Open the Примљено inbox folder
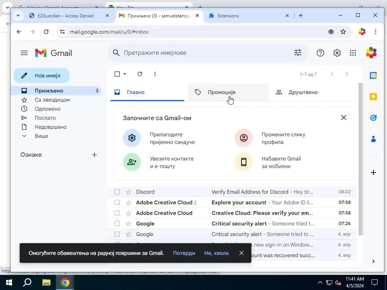Screen dimensions: 387x290 [57, 91]
